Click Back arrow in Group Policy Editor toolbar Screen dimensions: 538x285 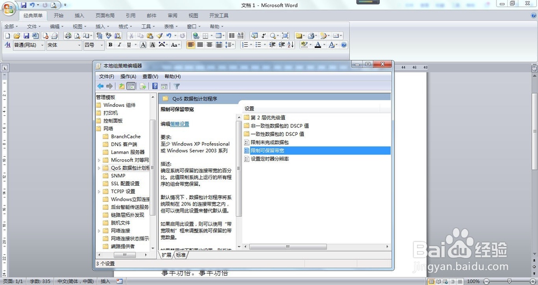(100, 86)
